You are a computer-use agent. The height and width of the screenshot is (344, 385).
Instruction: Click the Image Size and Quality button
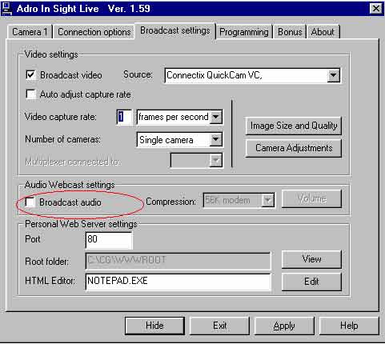point(294,126)
